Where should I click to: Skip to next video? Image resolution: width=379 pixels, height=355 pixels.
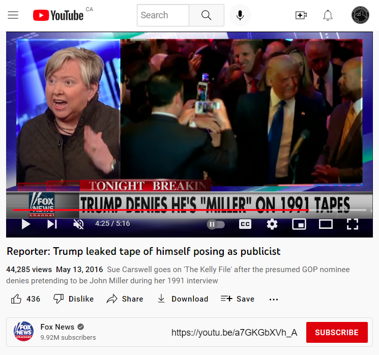pos(52,224)
